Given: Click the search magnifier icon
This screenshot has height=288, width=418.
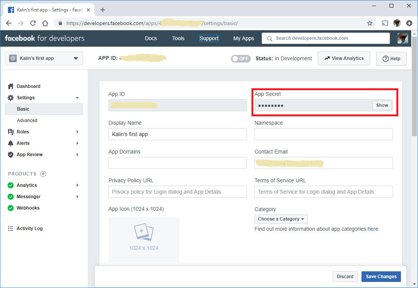Looking at the screenshot, I should pyautogui.click(x=270, y=38).
